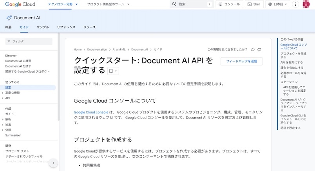
Task: Go to the リファレンス tab
Action: (66, 27)
